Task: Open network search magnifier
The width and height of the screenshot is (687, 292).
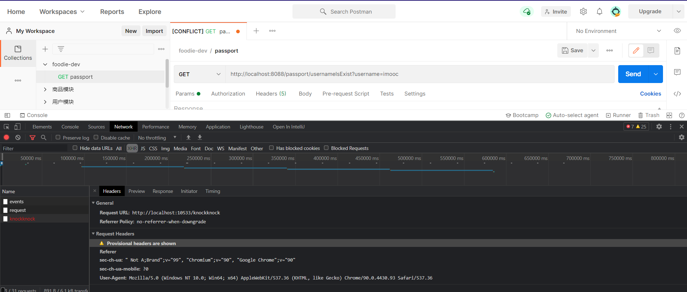Action: coord(44,137)
